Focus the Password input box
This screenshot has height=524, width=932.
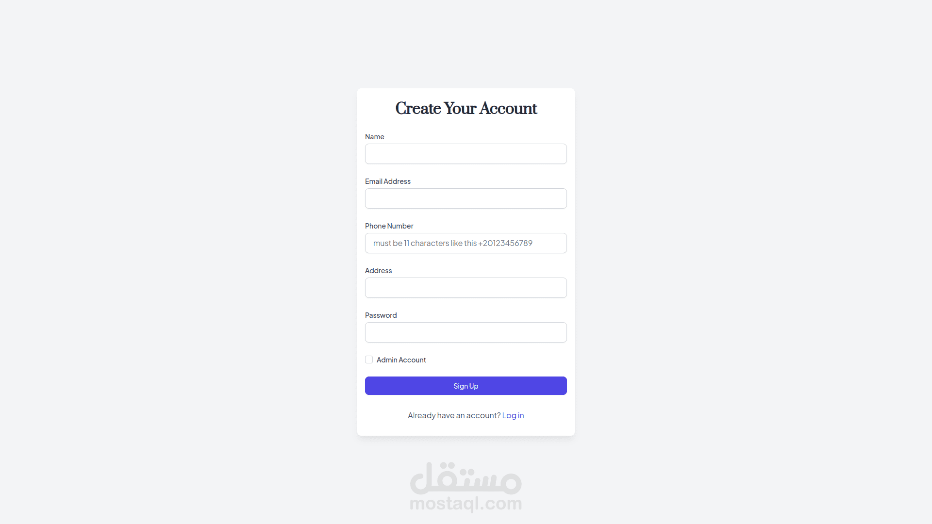click(466, 332)
